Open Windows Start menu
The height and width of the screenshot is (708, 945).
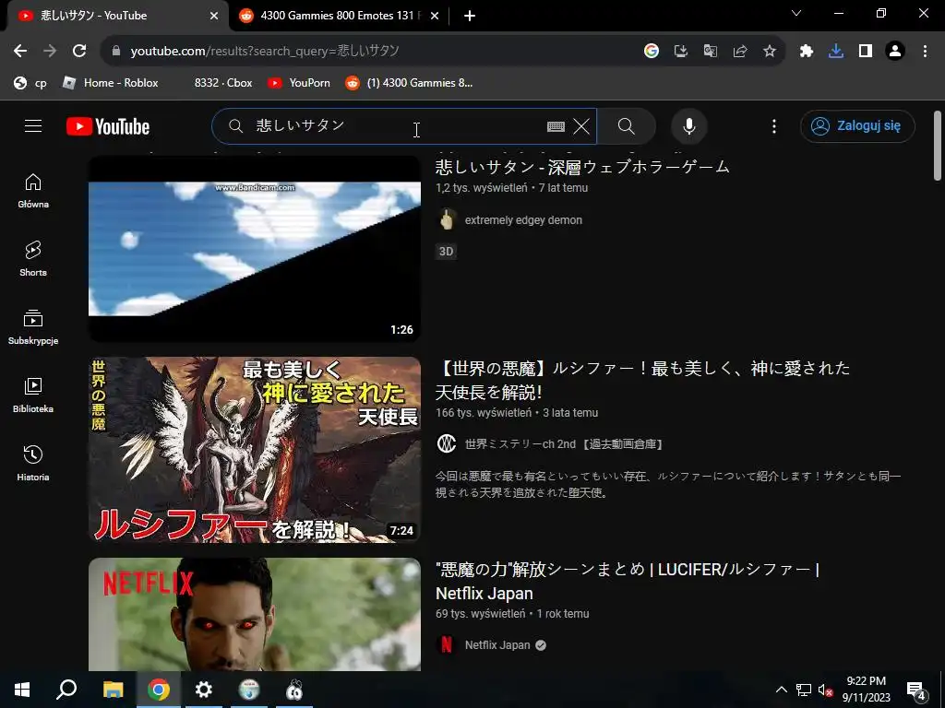[22, 690]
